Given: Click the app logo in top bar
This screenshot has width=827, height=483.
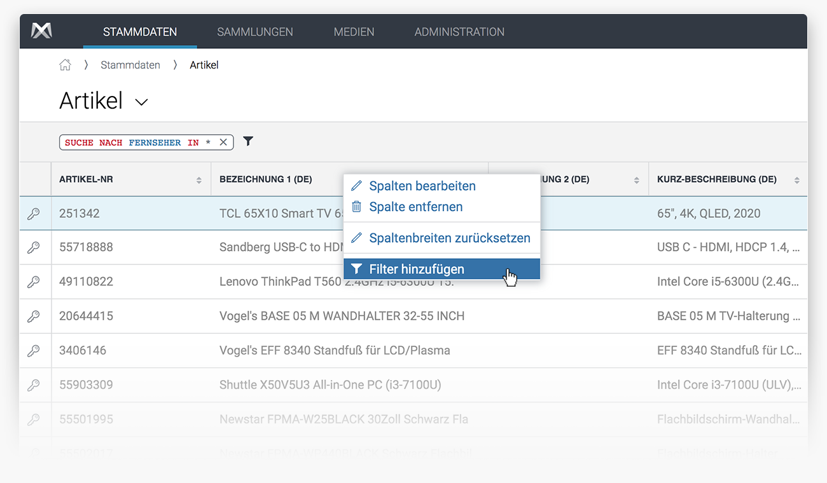Looking at the screenshot, I should [x=42, y=31].
